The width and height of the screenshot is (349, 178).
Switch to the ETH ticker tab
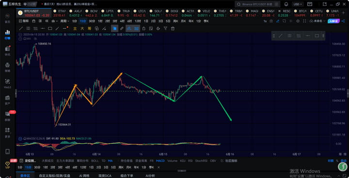(x=60, y=13)
